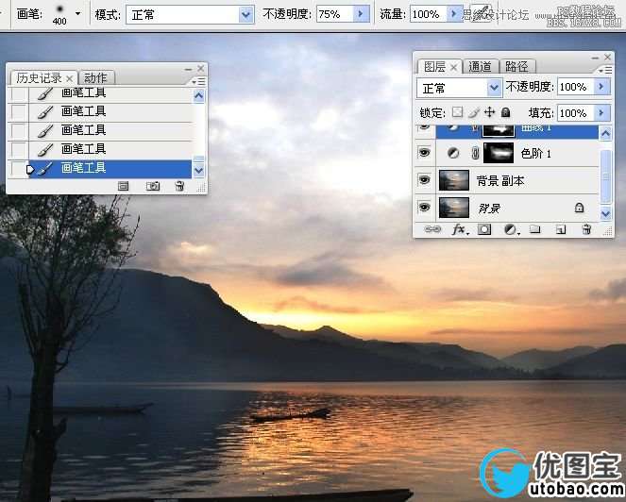
Task: Click the layer 不透明度 100% field
Action: (575, 87)
